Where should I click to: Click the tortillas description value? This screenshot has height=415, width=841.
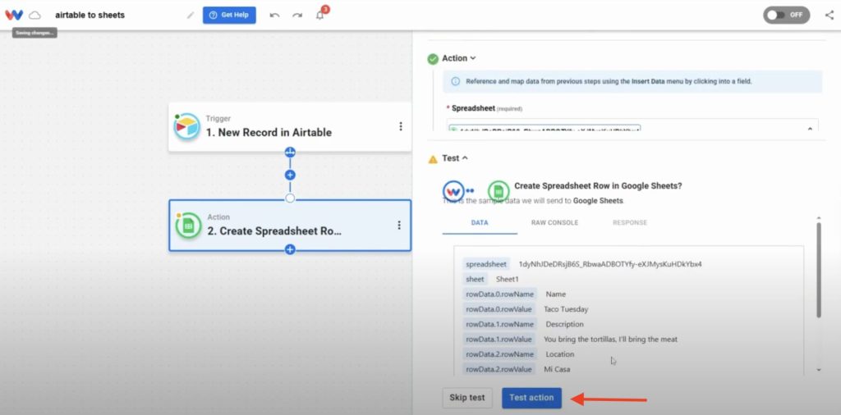coord(610,339)
